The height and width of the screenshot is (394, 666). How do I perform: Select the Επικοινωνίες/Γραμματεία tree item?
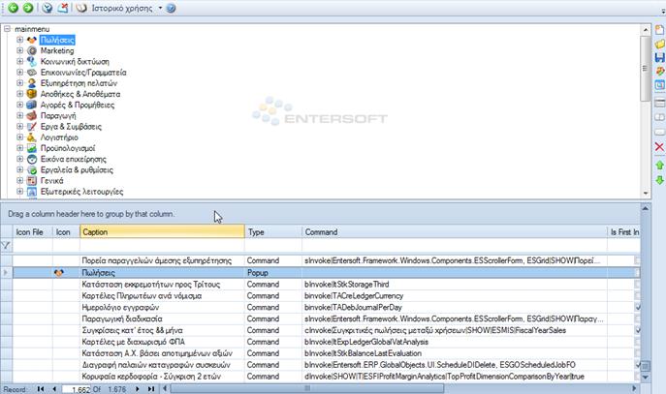click(x=83, y=72)
